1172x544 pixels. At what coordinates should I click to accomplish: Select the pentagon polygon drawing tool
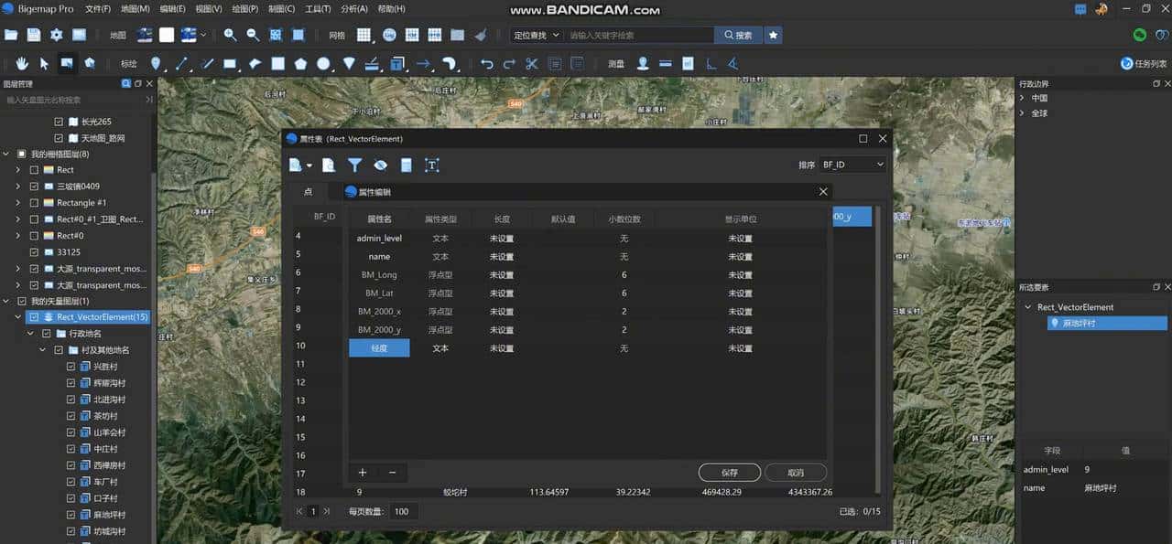301,63
